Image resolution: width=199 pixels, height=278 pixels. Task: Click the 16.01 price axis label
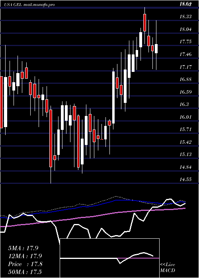(x=185, y=117)
